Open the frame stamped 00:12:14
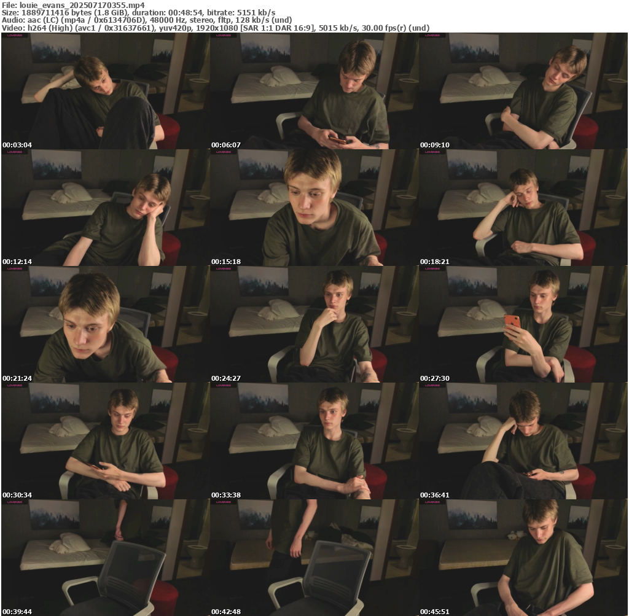This screenshot has width=629, height=616. pyautogui.click(x=106, y=208)
